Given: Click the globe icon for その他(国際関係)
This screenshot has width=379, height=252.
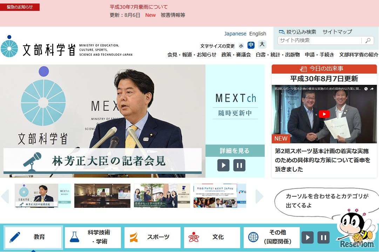Looking at the screenshot, I should click(253, 237).
